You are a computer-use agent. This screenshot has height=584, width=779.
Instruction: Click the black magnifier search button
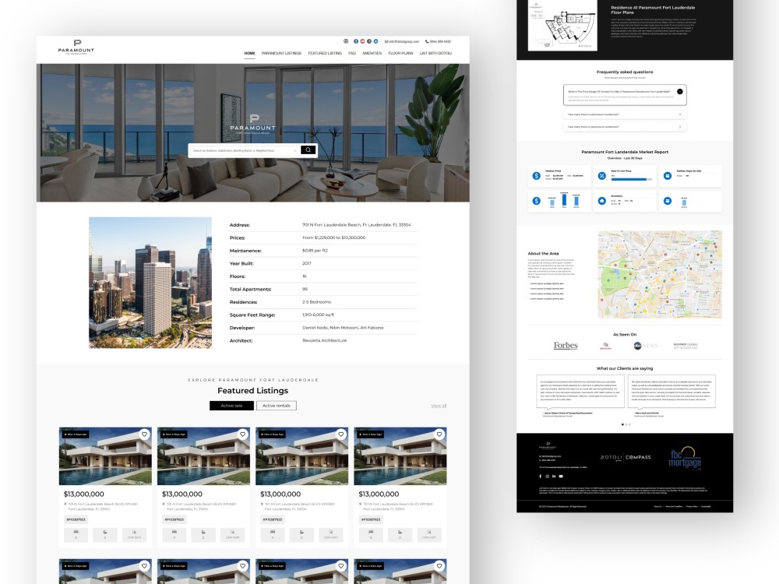pos(308,150)
